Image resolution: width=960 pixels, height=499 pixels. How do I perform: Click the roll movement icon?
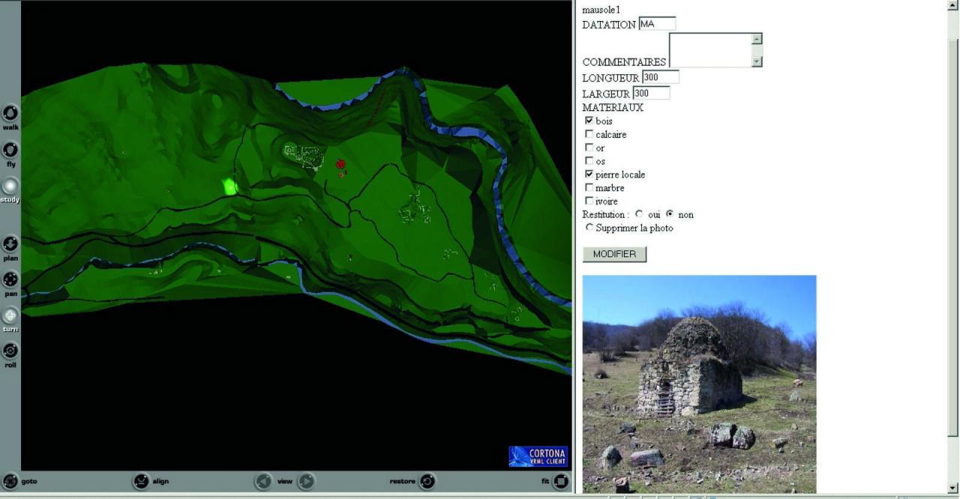[x=10, y=351]
